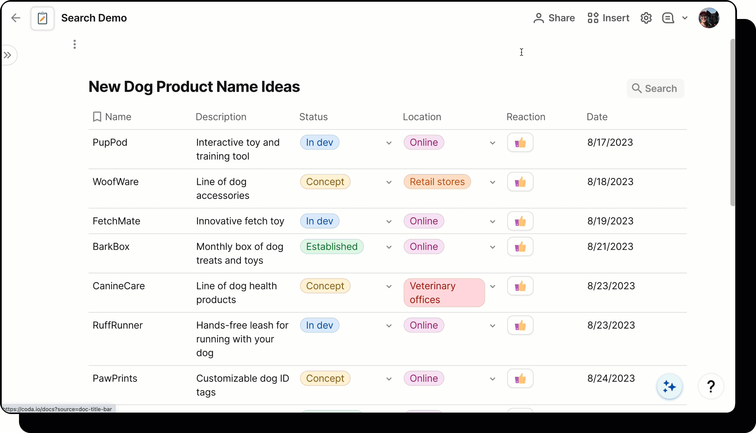The width and height of the screenshot is (756, 433).
Task: Expand Location dropdown for WoofWare
Action: click(x=493, y=182)
